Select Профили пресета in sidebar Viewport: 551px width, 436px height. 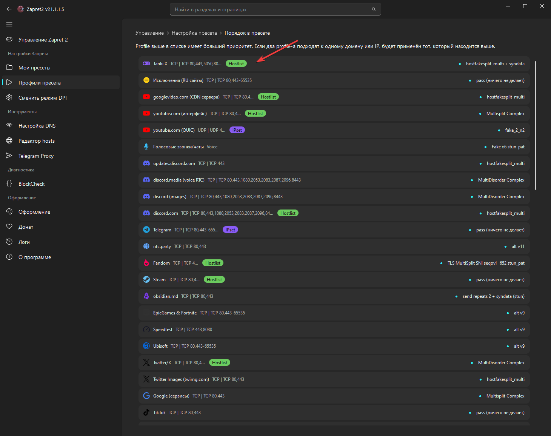61,83
